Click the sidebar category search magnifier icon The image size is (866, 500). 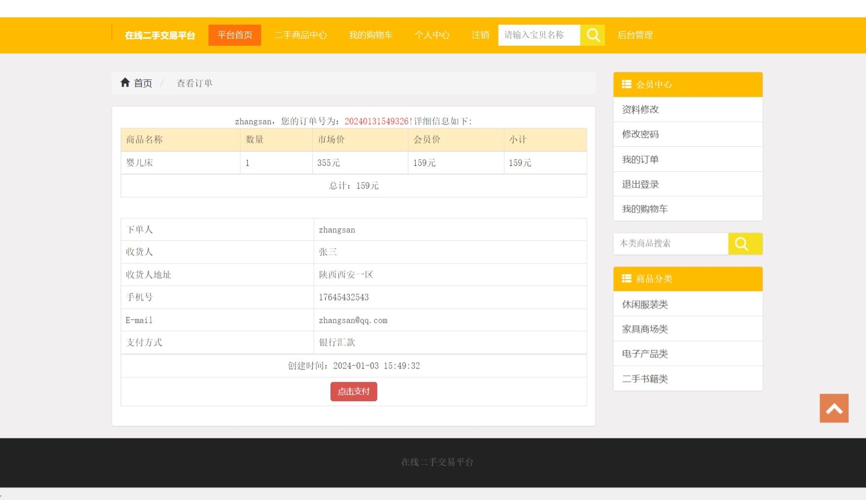[x=741, y=244]
